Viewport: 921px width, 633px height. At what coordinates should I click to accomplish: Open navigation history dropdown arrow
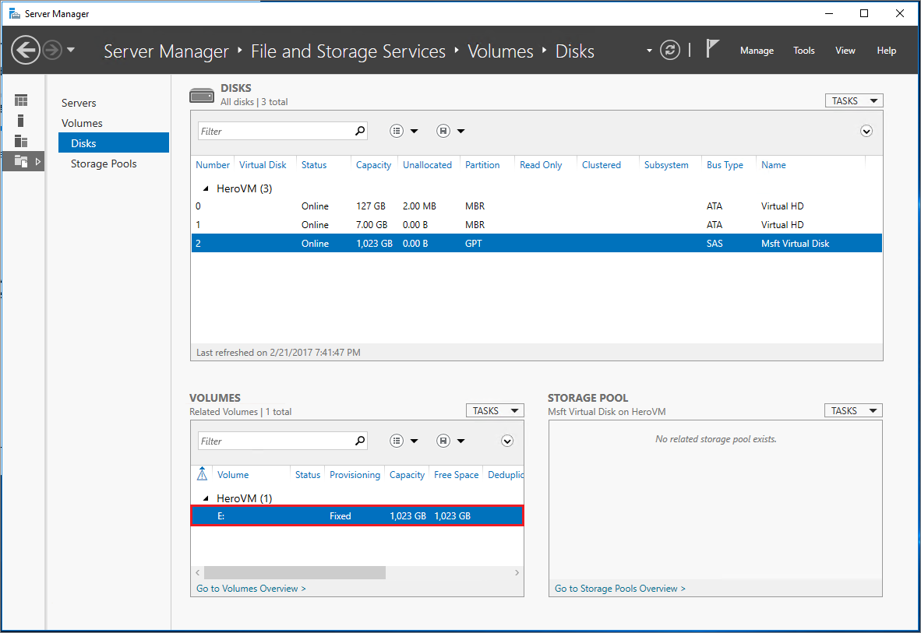click(x=71, y=50)
